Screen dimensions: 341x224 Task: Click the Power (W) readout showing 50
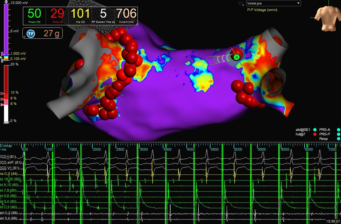(x=34, y=15)
